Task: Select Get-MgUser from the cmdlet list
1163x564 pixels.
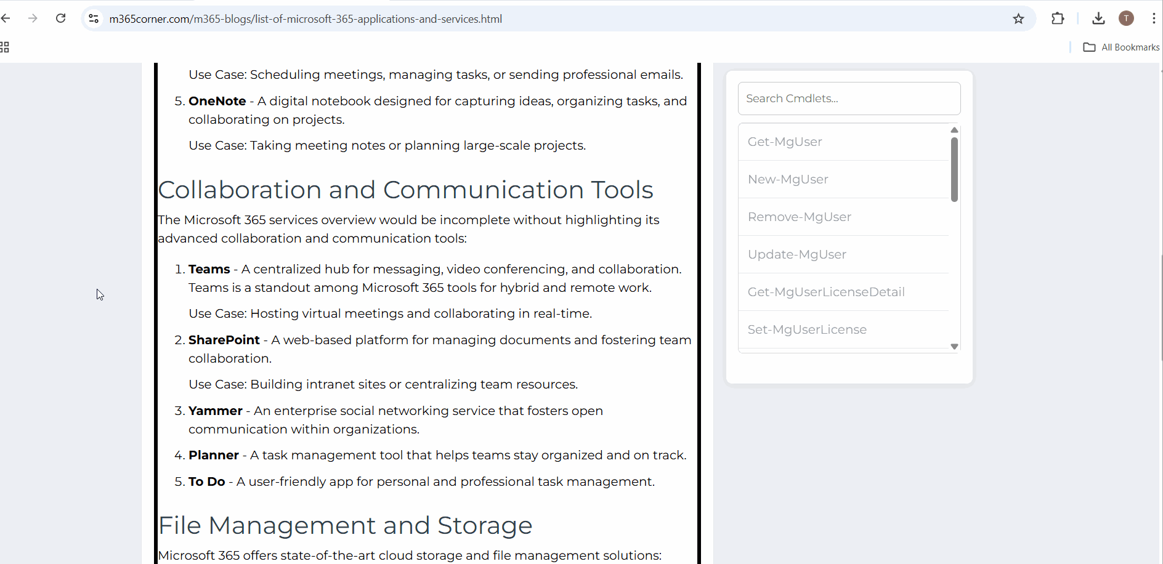Action: pos(785,142)
